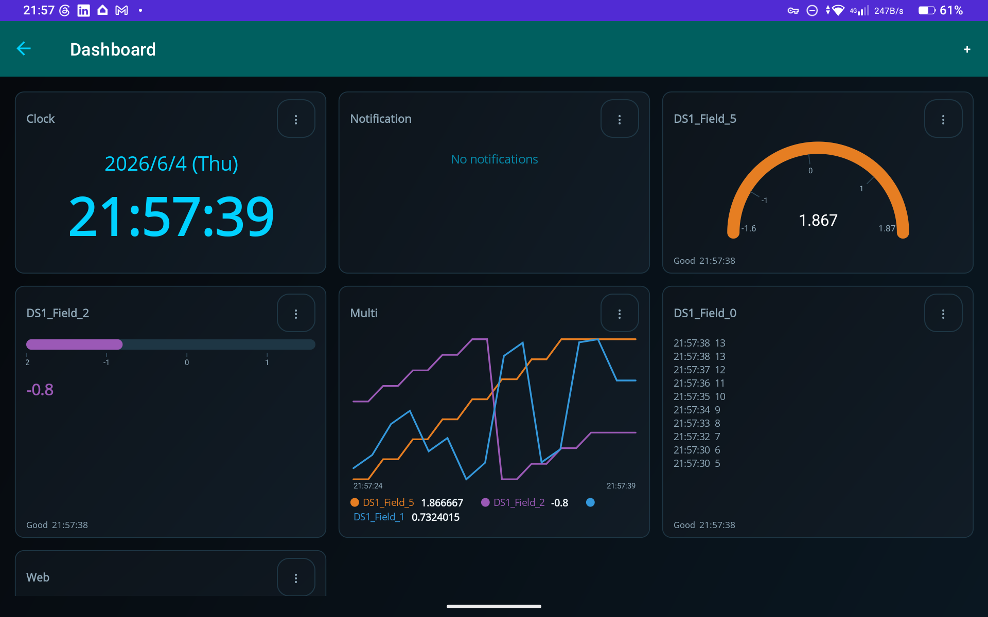Tap the Wi-Fi icon in status bar
This screenshot has height=617, width=988.
tap(838, 11)
